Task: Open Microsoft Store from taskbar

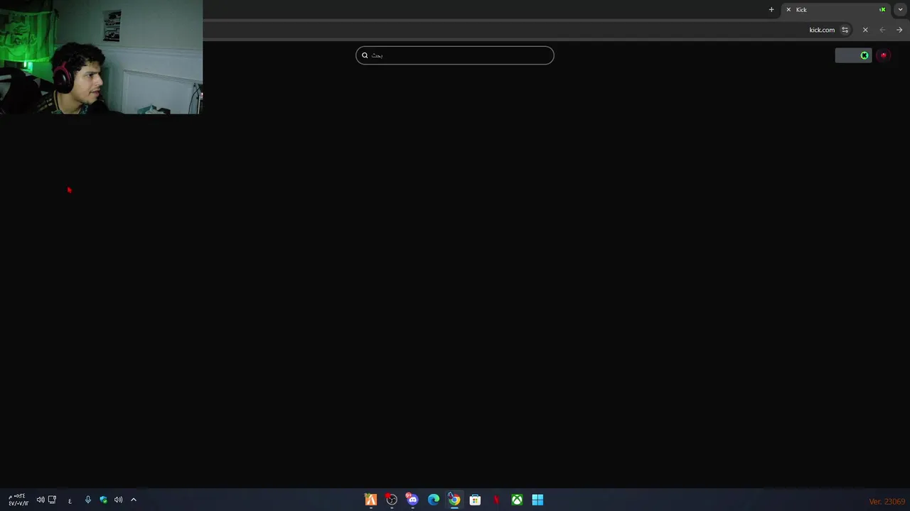Action: pyautogui.click(x=475, y=500)
